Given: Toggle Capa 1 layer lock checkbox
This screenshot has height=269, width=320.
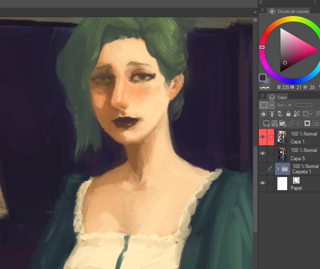Looking at the screenshot, I should [270, 137].
